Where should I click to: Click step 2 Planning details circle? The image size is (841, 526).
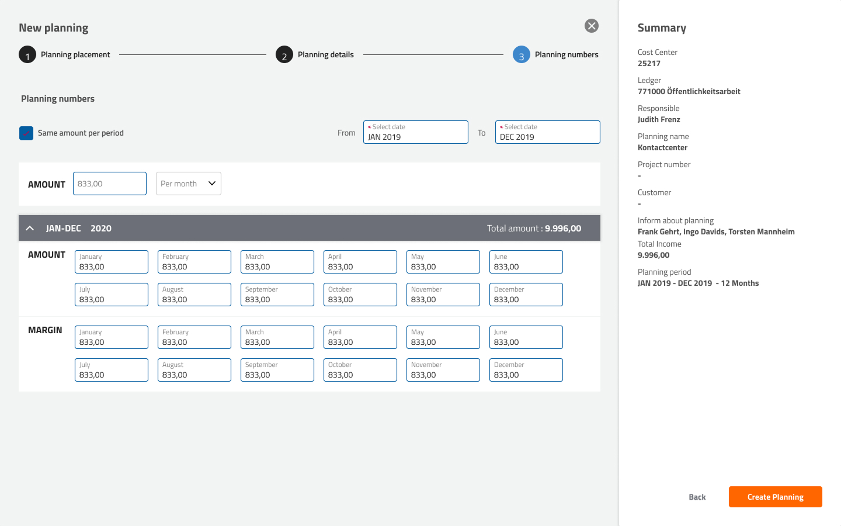tap(284, 55)
